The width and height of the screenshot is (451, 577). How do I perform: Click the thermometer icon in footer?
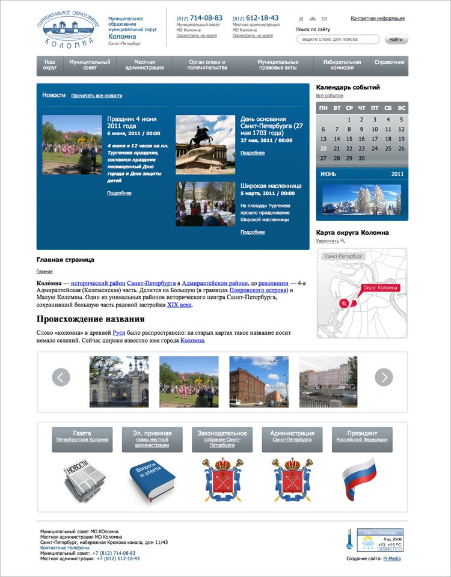coord(350,540)
